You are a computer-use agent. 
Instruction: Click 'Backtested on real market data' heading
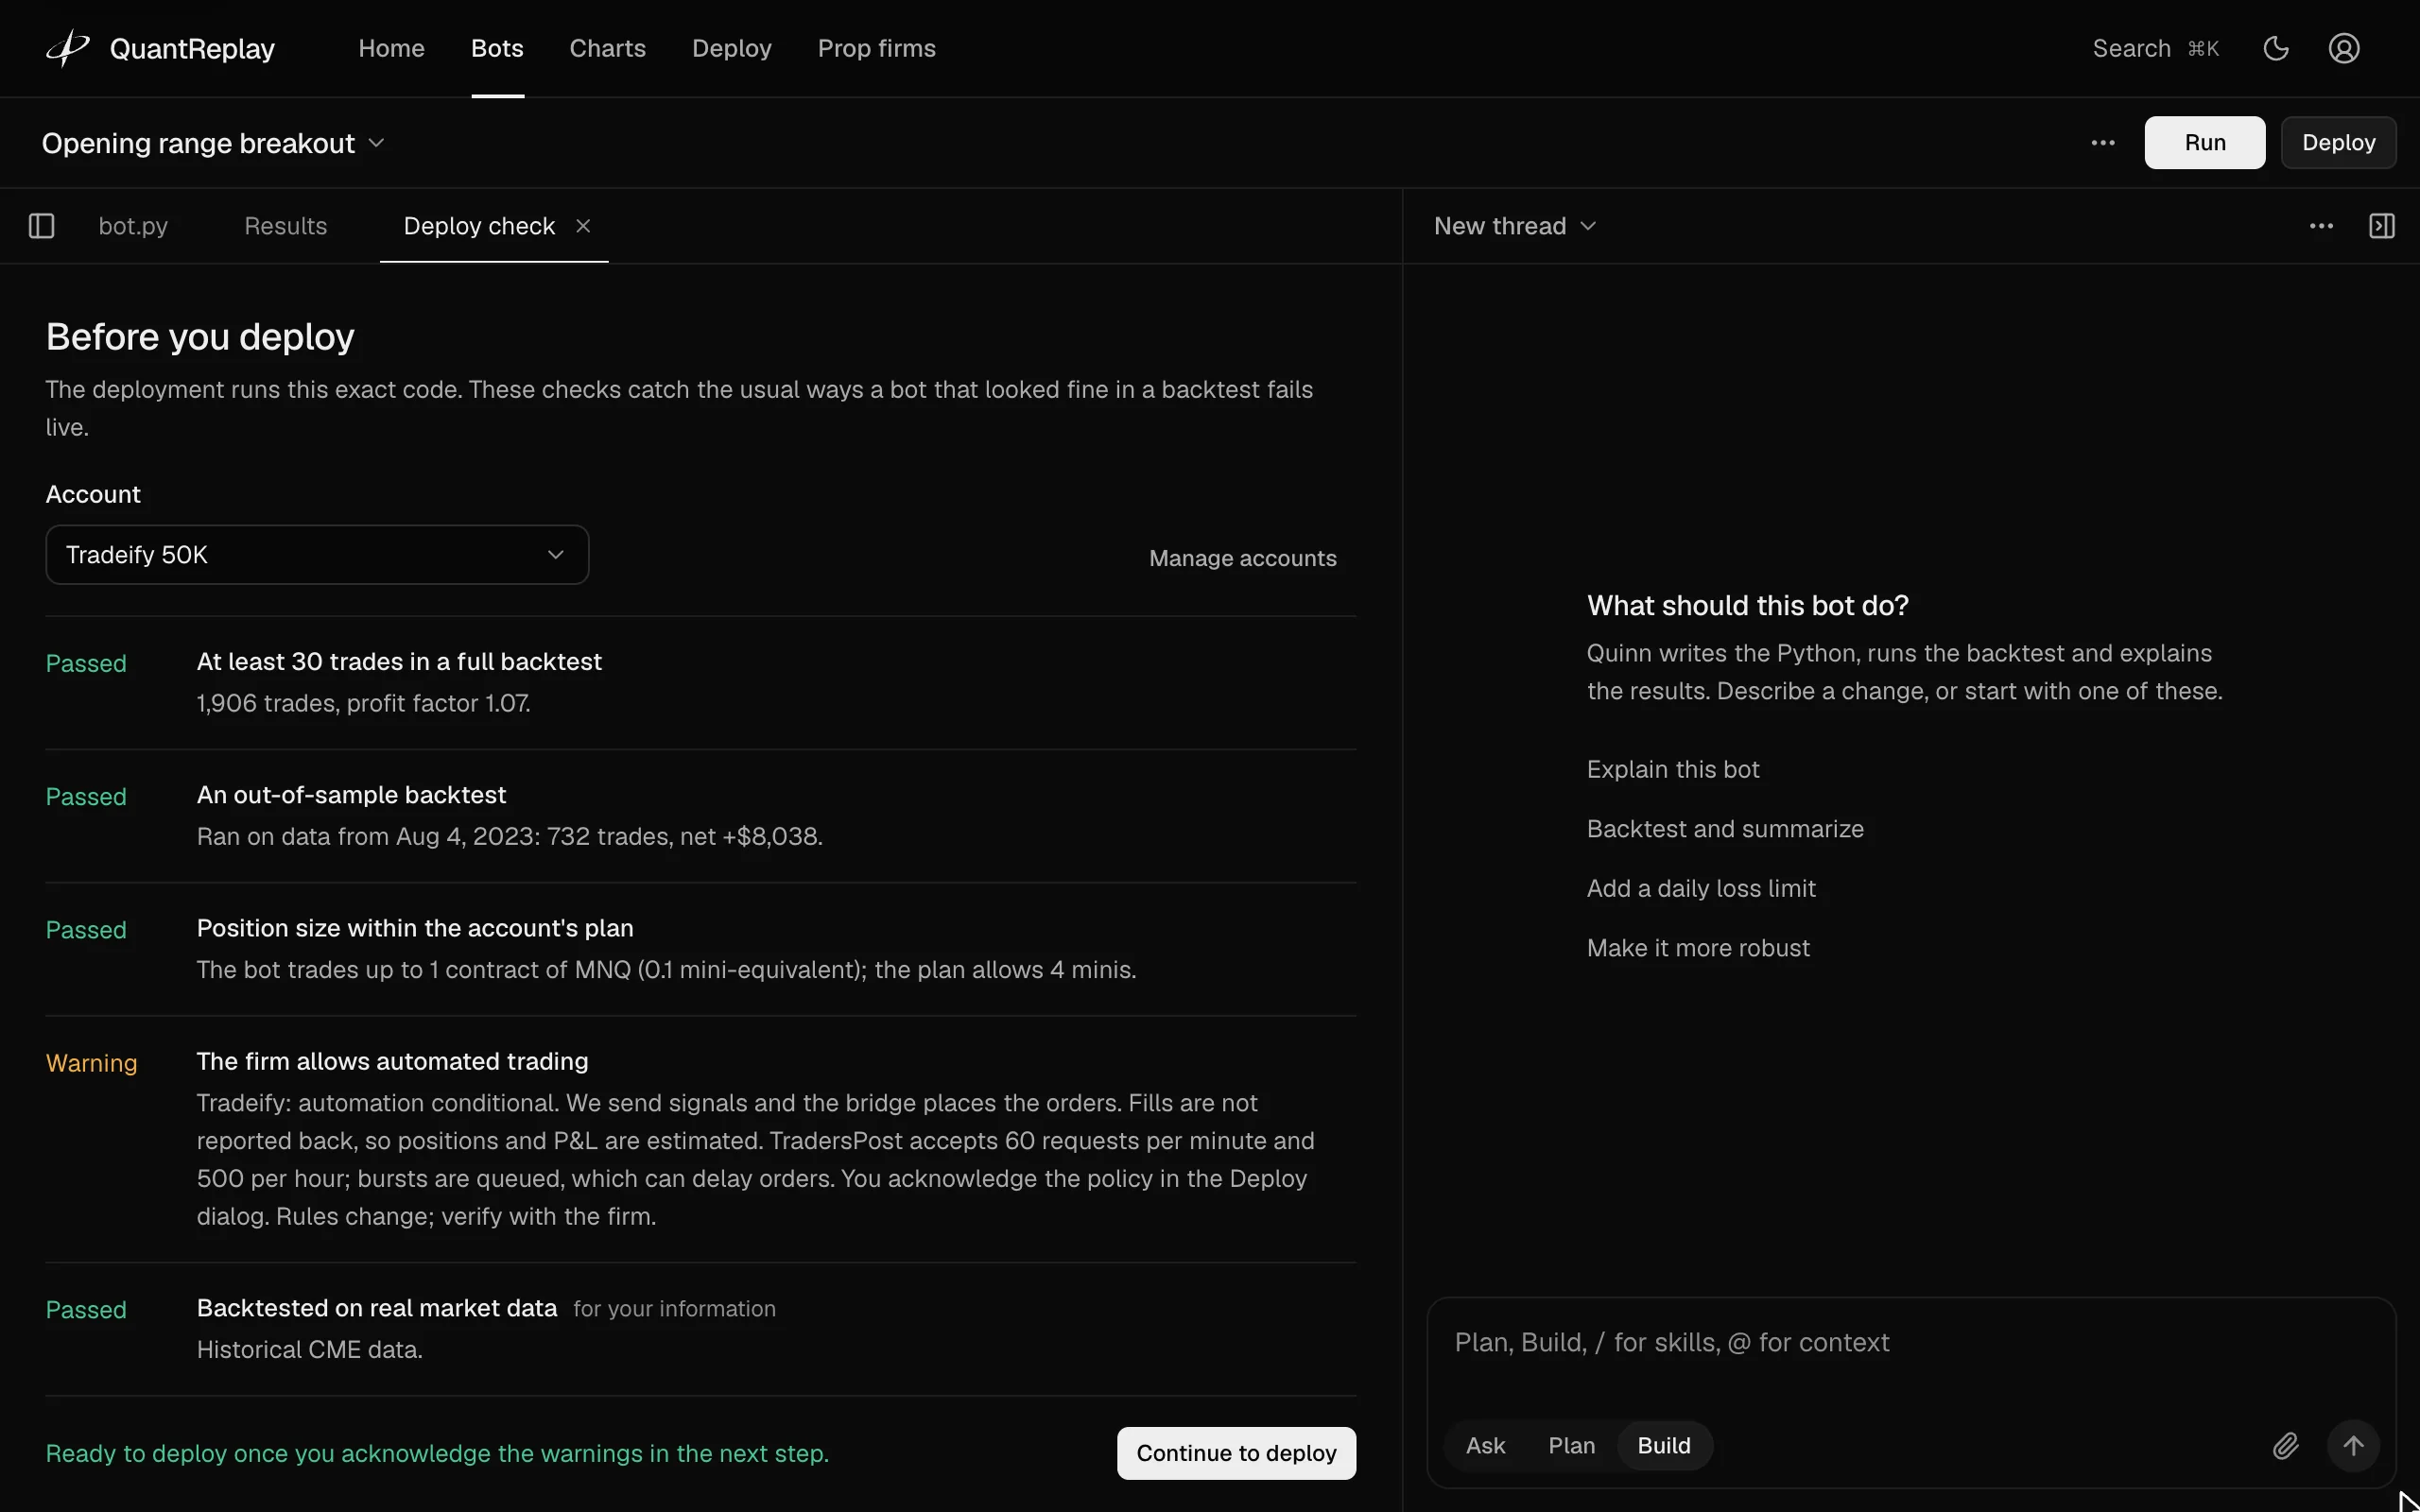click(376, 1308)
